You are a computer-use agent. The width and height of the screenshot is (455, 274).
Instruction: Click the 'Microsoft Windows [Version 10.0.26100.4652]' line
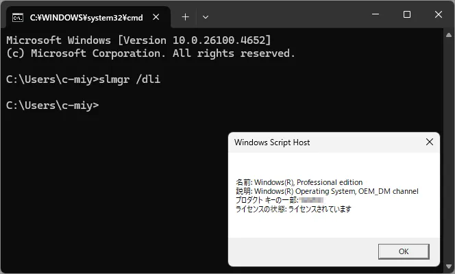(x=138, y=40)
